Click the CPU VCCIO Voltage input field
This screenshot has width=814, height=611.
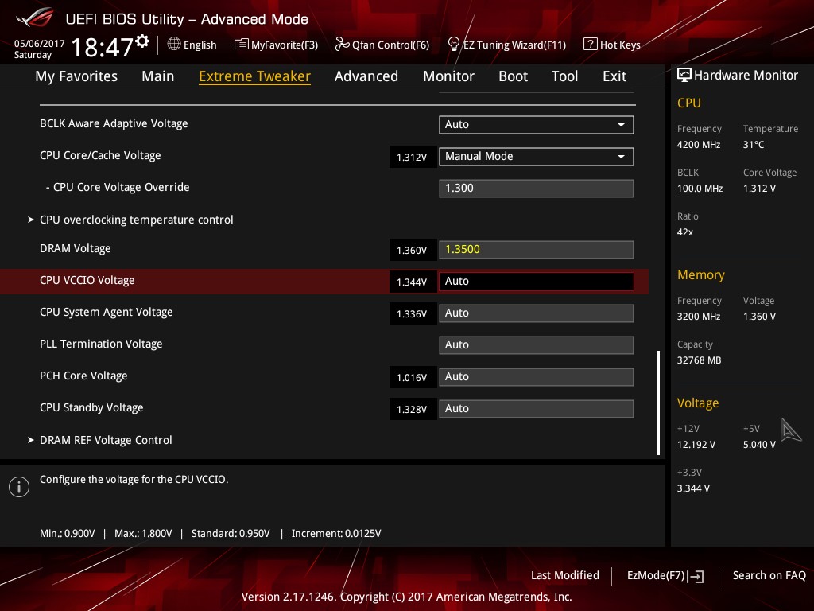pos(537,281)
